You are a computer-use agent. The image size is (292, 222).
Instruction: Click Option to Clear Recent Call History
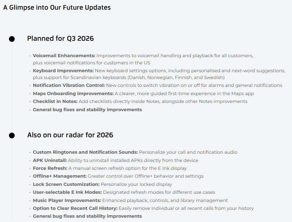tap(143, 208)
